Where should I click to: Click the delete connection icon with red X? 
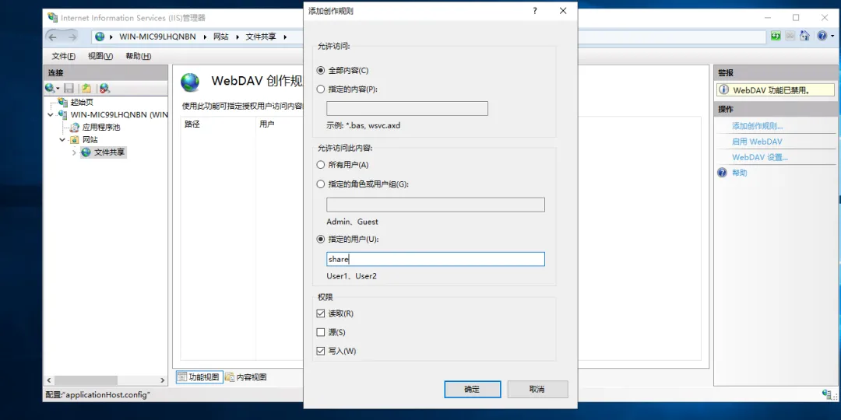tap(104, 88)
